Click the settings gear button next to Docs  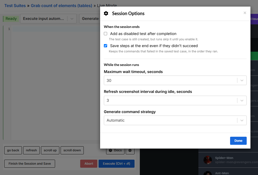pyautogui.click(x=130, y=150)
